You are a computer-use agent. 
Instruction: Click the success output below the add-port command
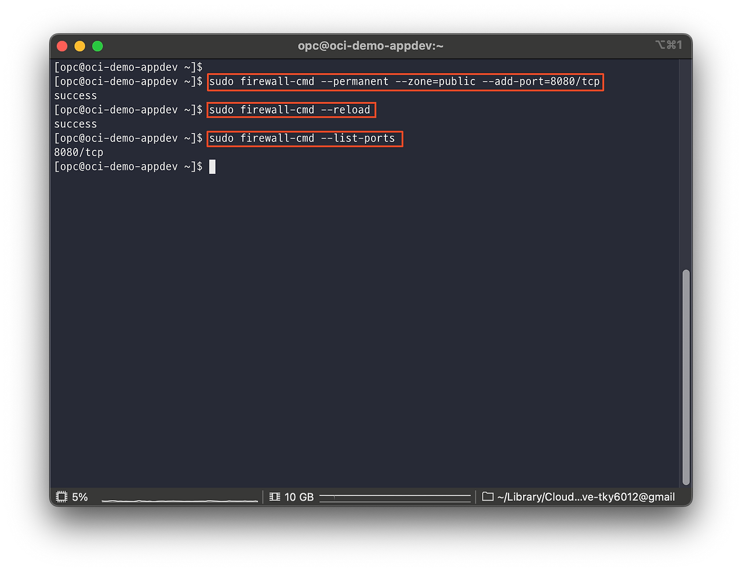point(75,96)
